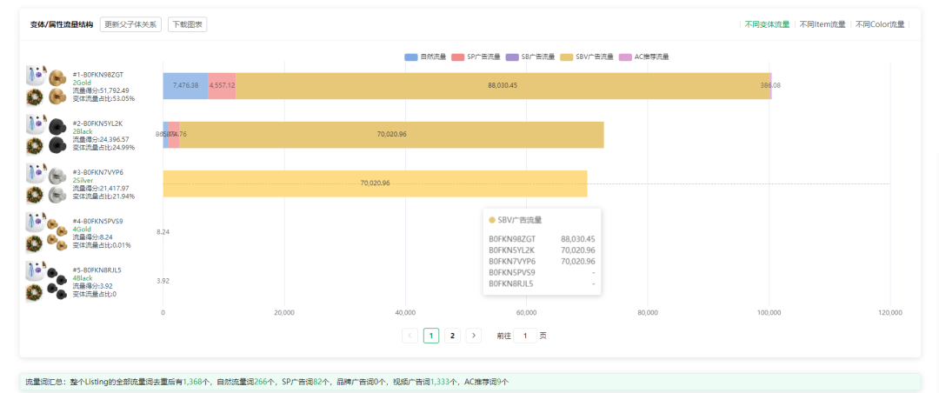939x393 pixels.
Task: Click the 2Gold variant link
Action: tap(82, 83)
